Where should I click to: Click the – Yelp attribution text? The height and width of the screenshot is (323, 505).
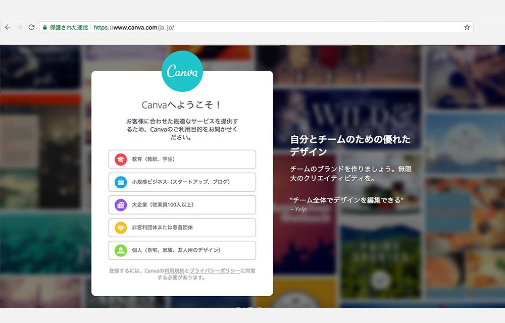point(298,209)
